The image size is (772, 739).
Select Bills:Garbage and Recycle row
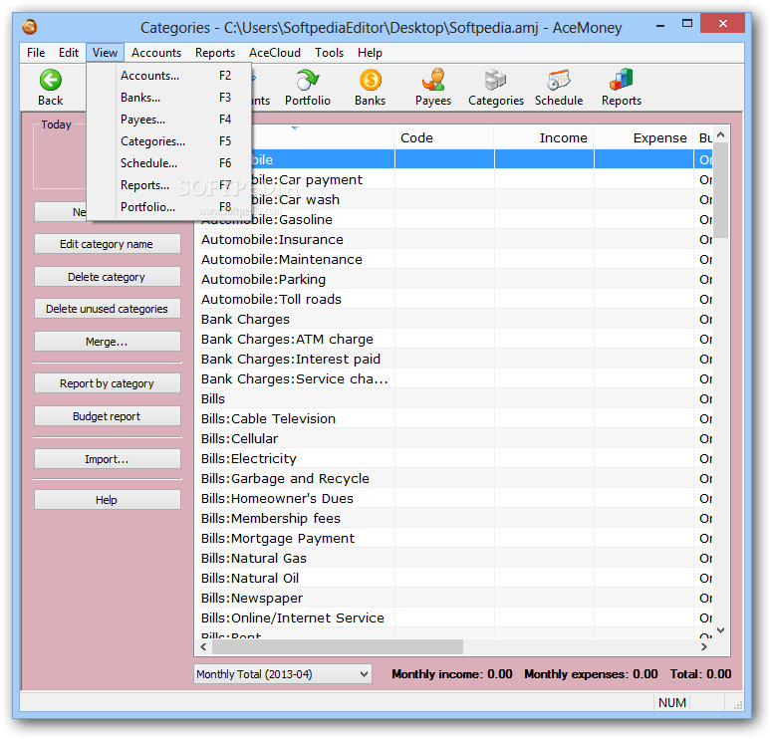coord(453,478)
